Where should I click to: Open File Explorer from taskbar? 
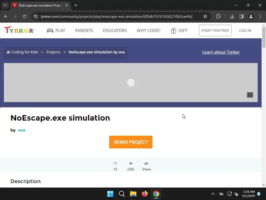pyautogui.click(x=133, y=194)
